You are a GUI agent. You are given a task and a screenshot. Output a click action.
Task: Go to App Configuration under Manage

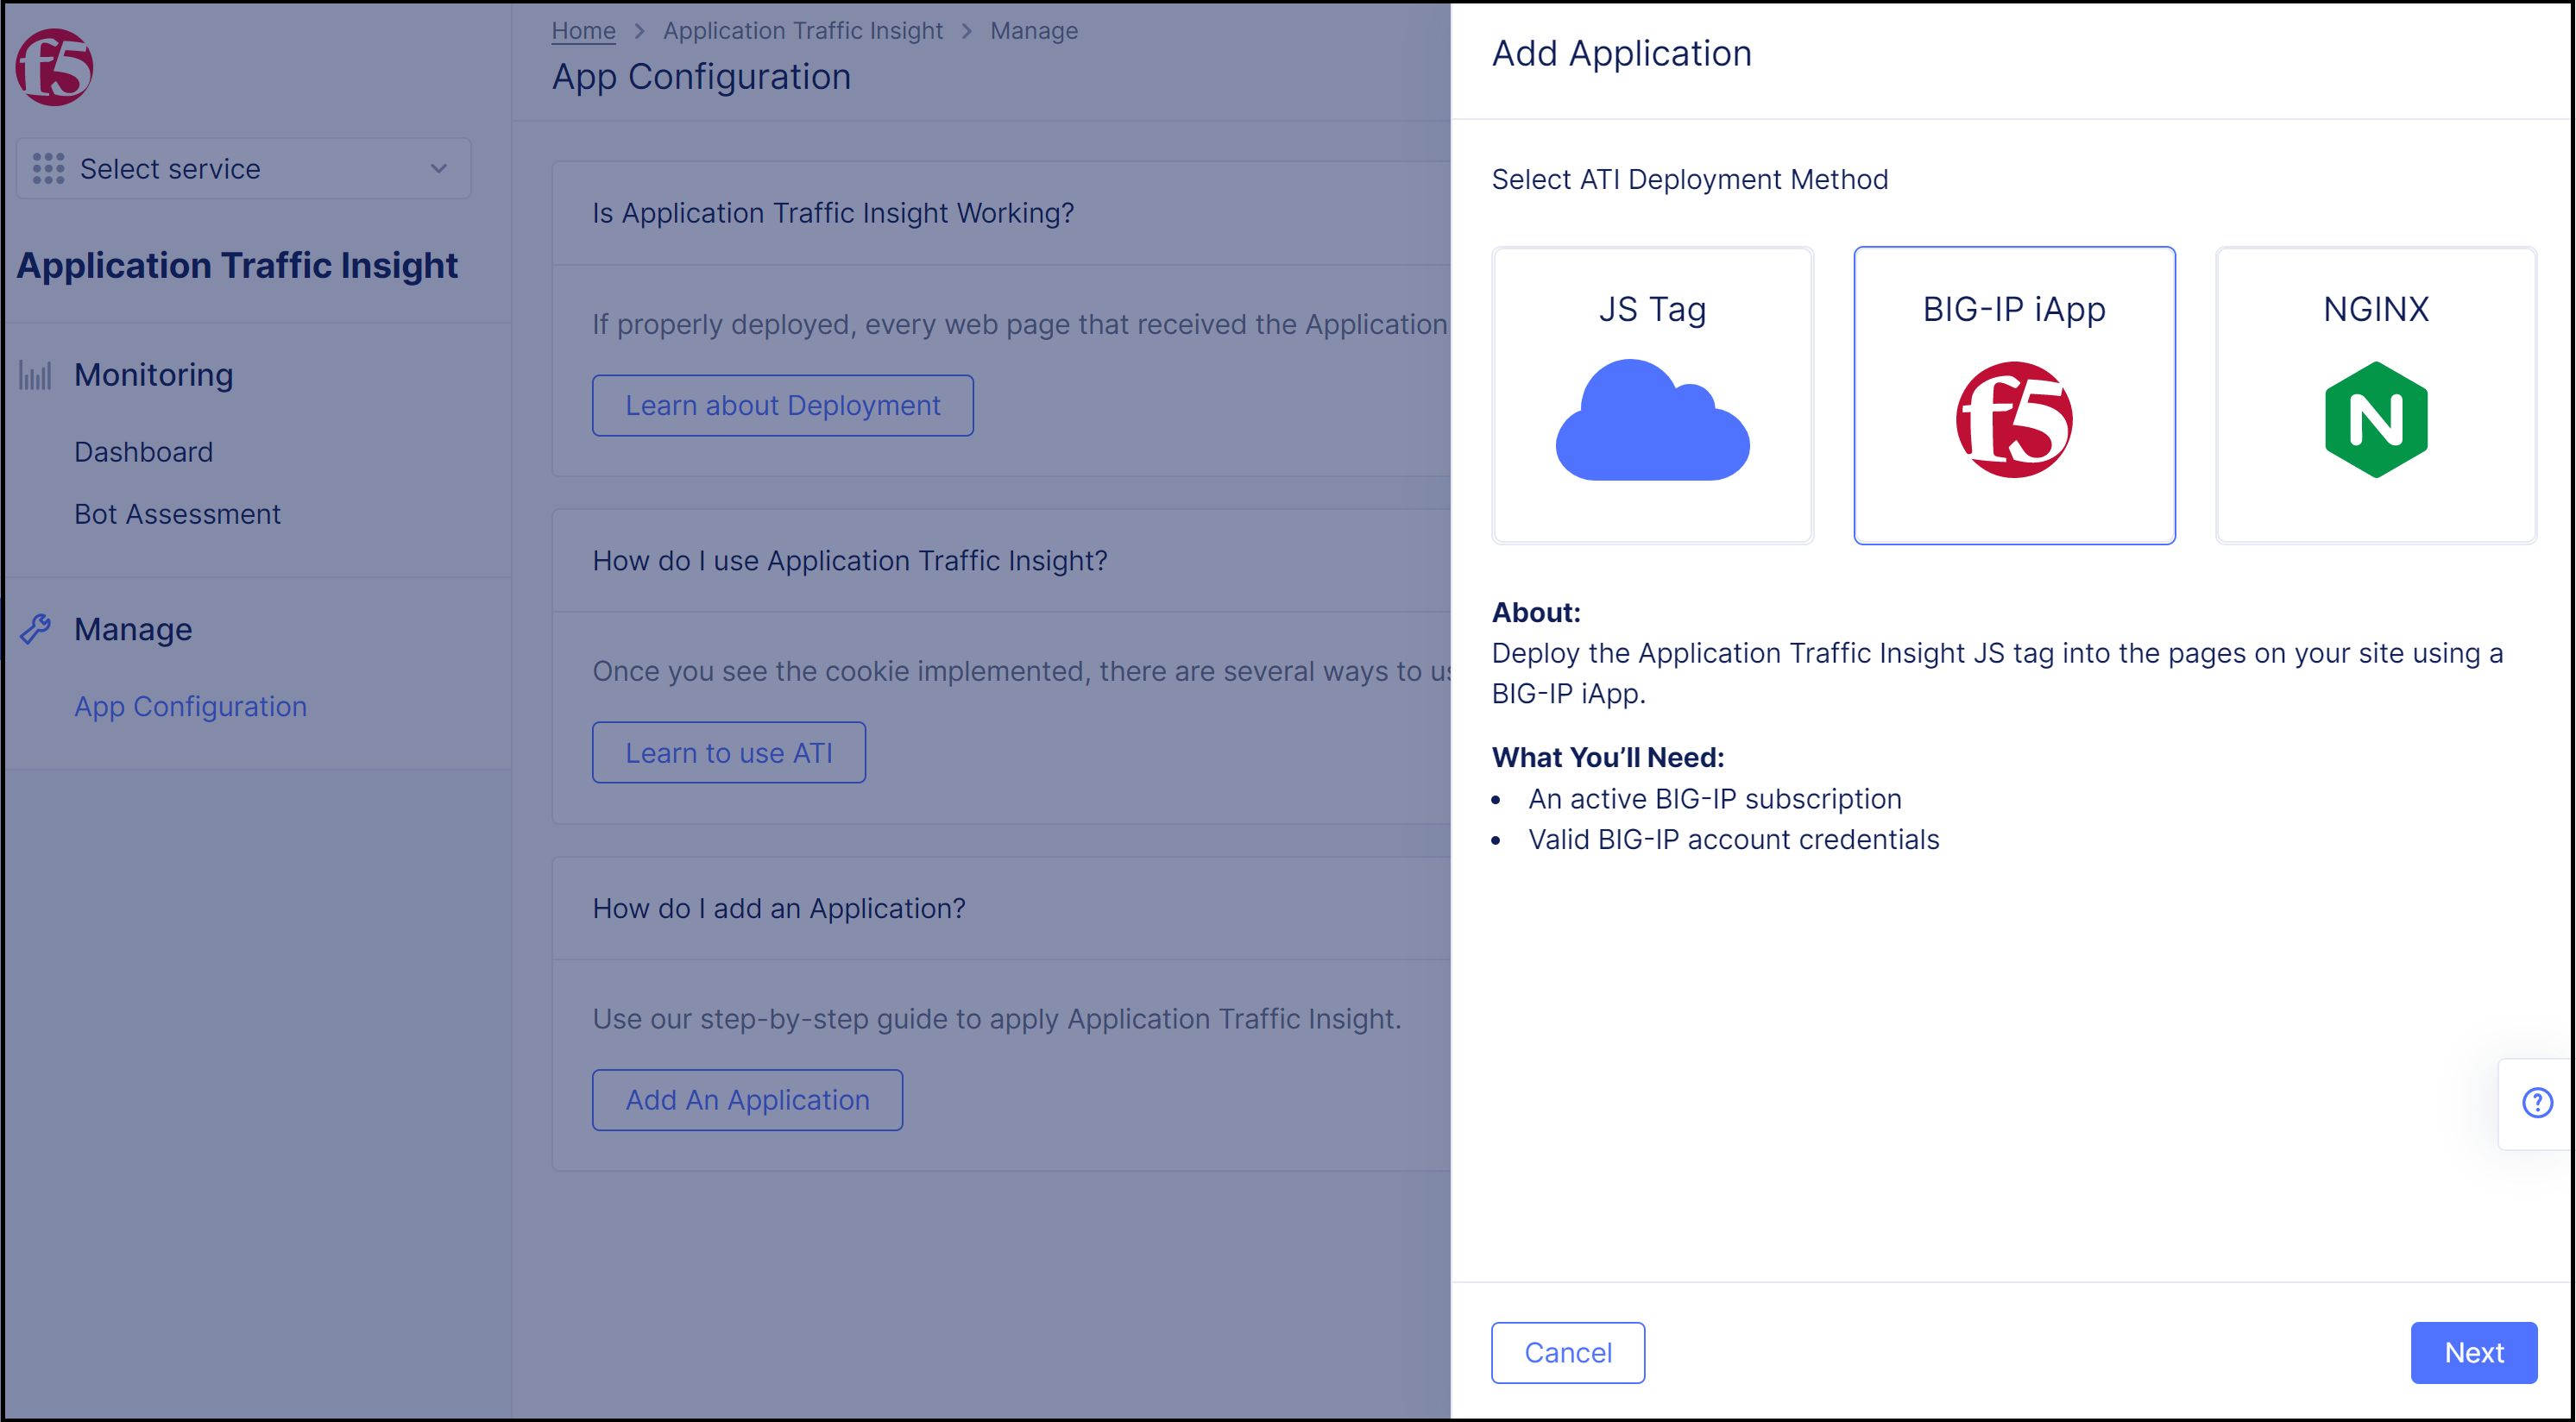(x=190, y=706)
